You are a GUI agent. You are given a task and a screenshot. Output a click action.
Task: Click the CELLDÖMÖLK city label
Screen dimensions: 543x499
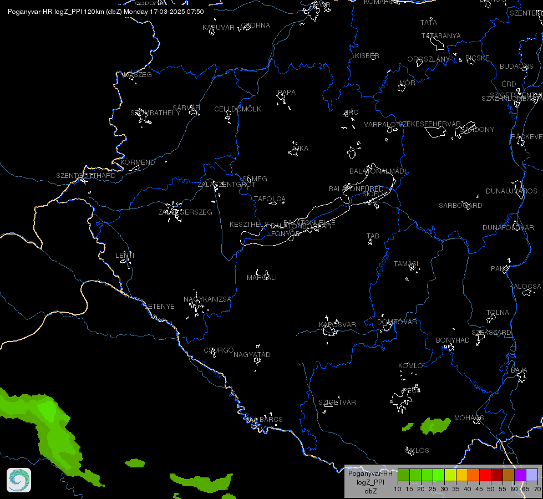[238, 109]
